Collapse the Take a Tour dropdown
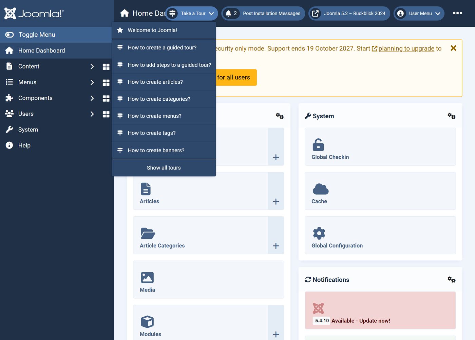The height and width of the screenshot is (340, 475). tap(192, 13)
